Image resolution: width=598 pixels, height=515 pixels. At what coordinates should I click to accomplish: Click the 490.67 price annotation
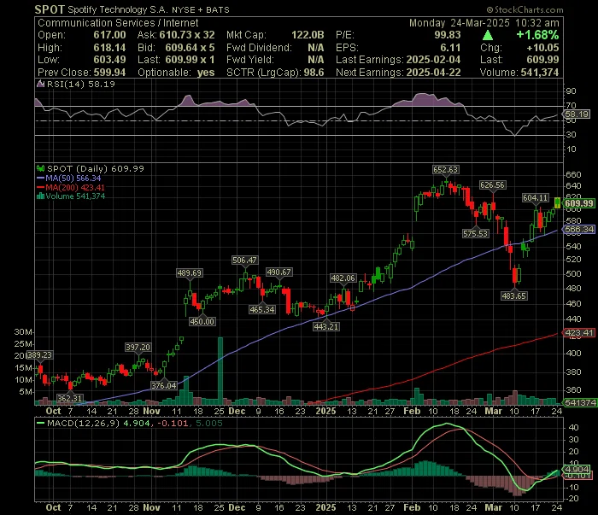click(x=278, y=272)
